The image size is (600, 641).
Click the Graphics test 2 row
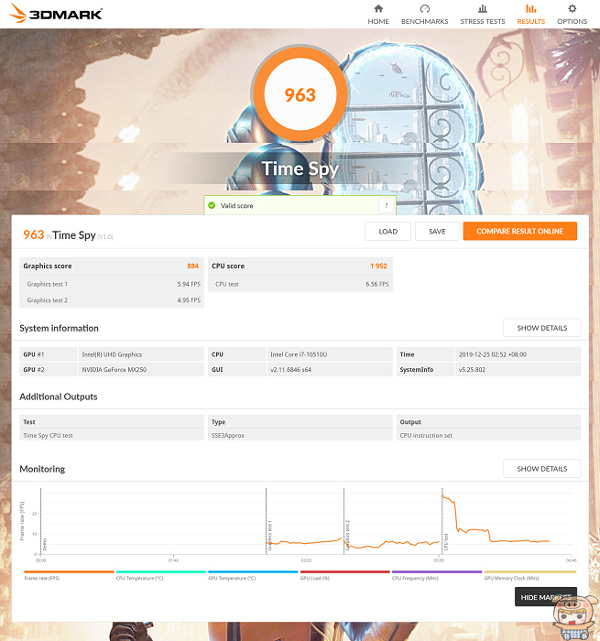coord(112,300)
